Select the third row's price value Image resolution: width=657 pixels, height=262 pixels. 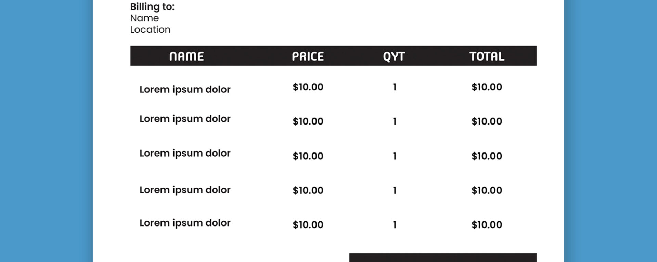308,156
